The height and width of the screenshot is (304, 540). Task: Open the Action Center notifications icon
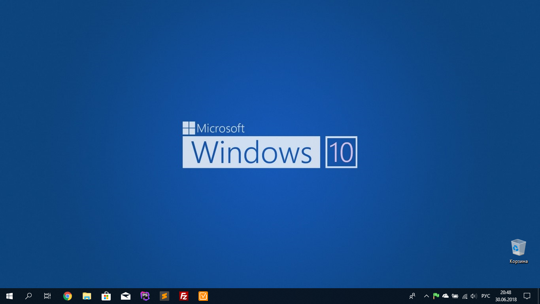527,296
